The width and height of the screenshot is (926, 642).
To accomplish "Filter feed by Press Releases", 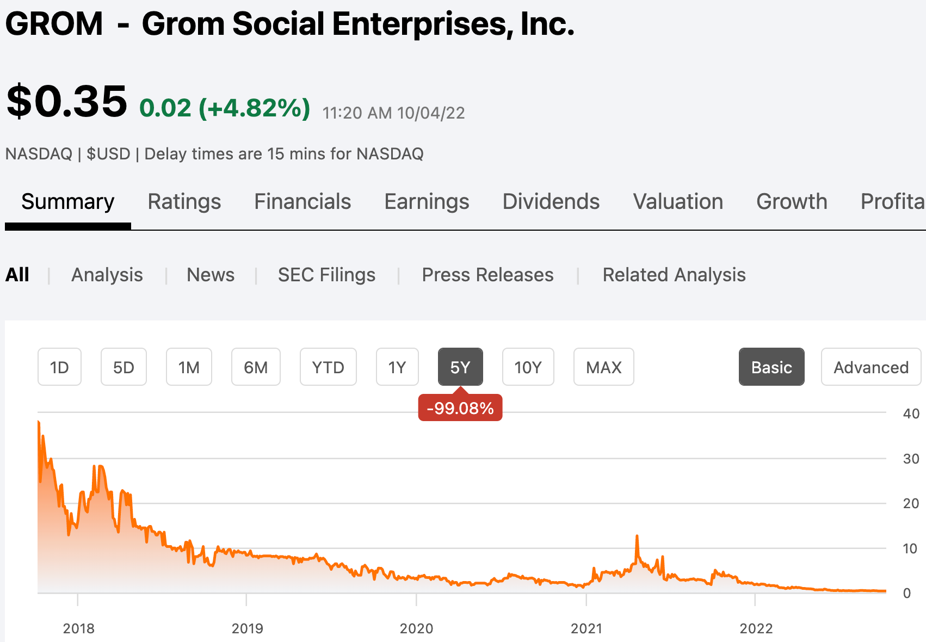I will (x=487, y=275).
